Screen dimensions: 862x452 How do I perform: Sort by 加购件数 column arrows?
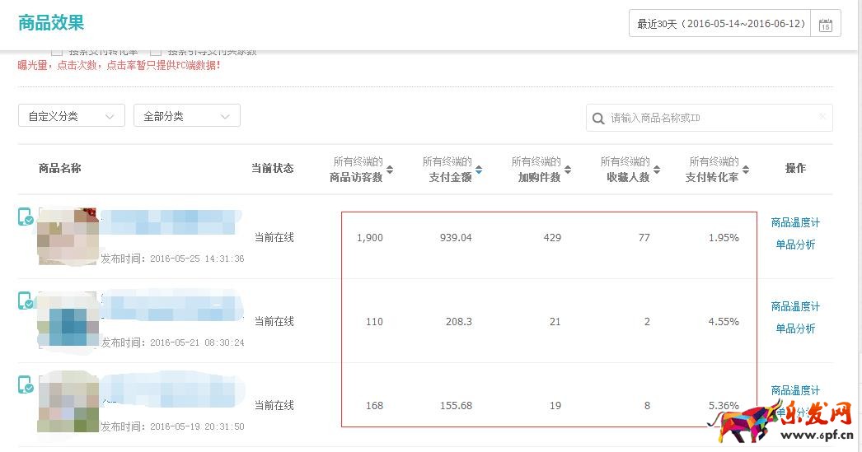point(568,170)
